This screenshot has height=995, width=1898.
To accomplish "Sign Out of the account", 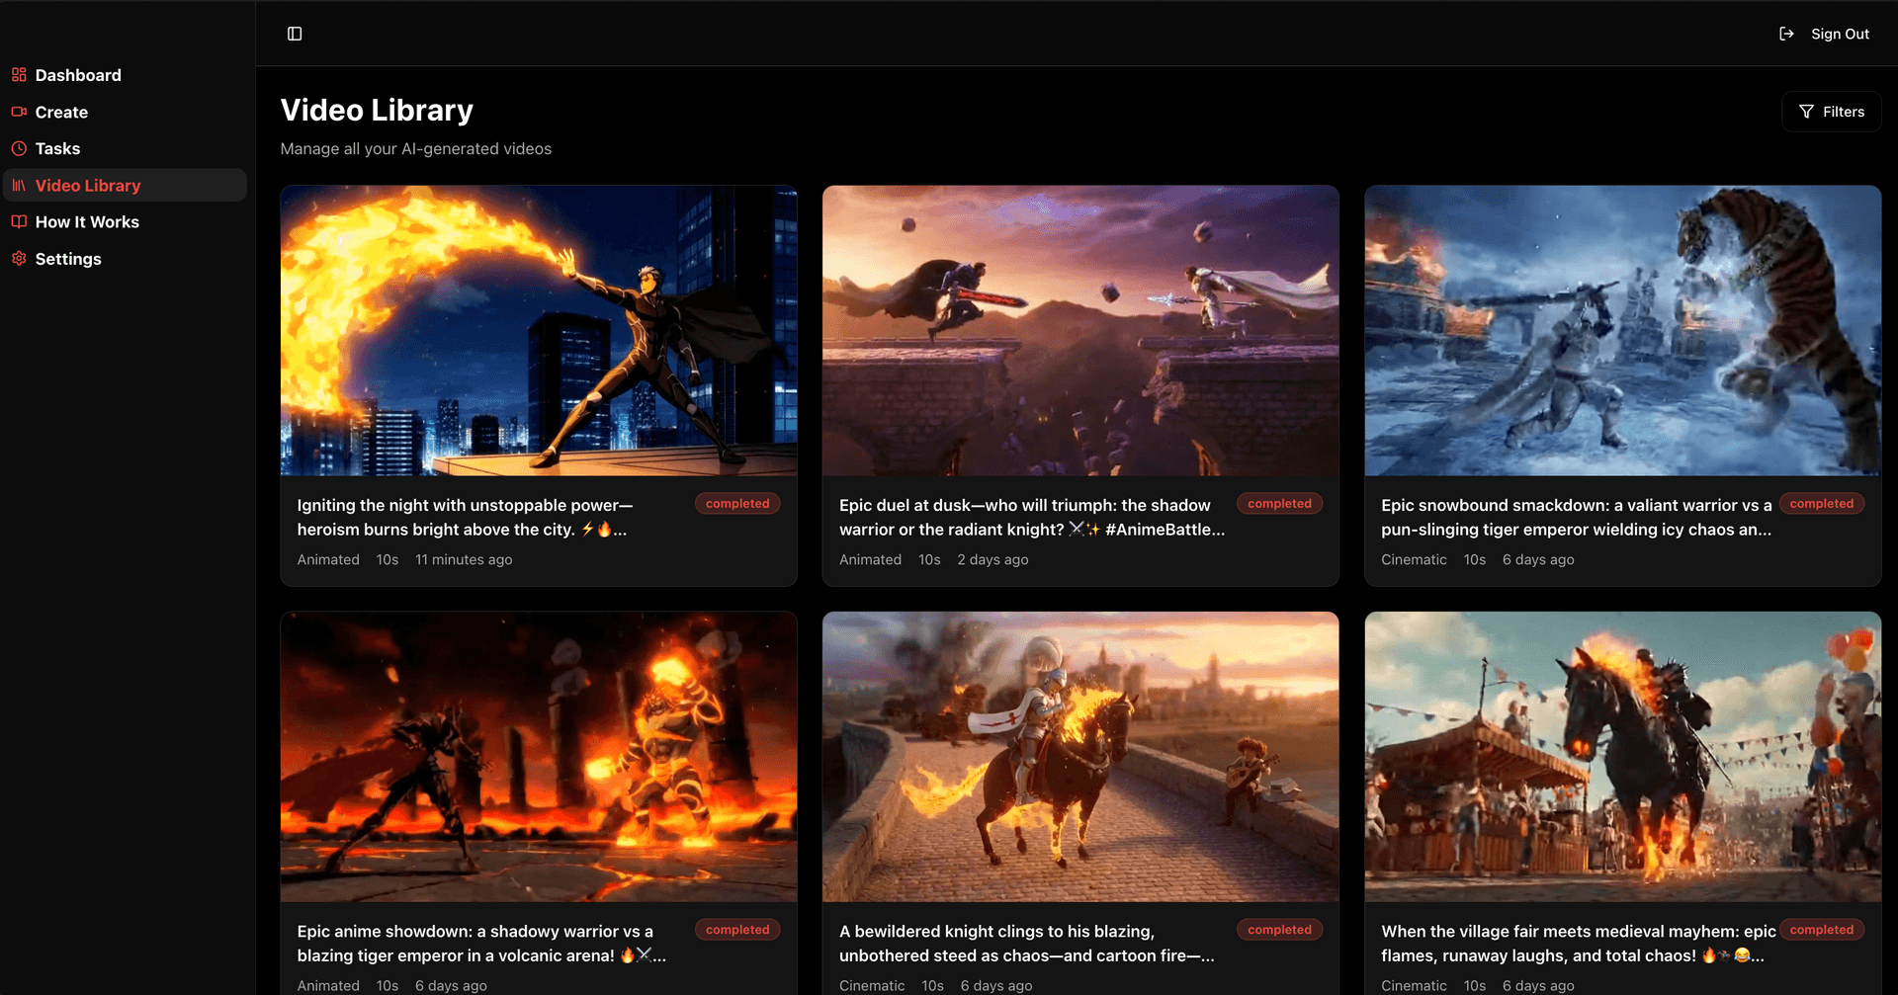I will [1840, 33].
